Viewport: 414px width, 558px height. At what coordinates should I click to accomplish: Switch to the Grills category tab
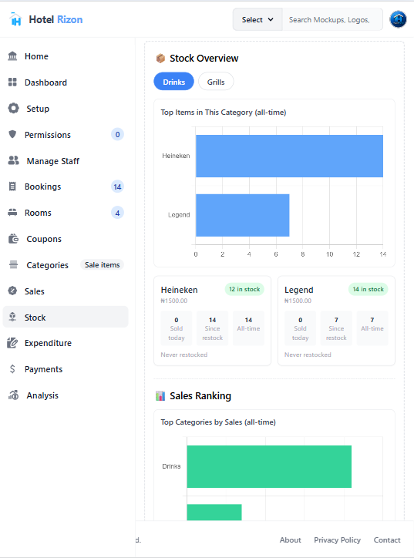(216, 82)
